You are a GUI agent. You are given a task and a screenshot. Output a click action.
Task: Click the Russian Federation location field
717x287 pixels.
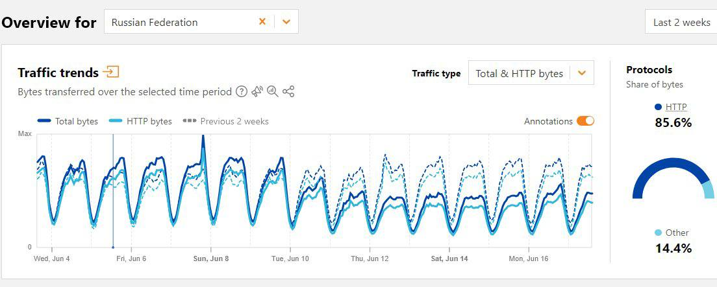(175, 22)
